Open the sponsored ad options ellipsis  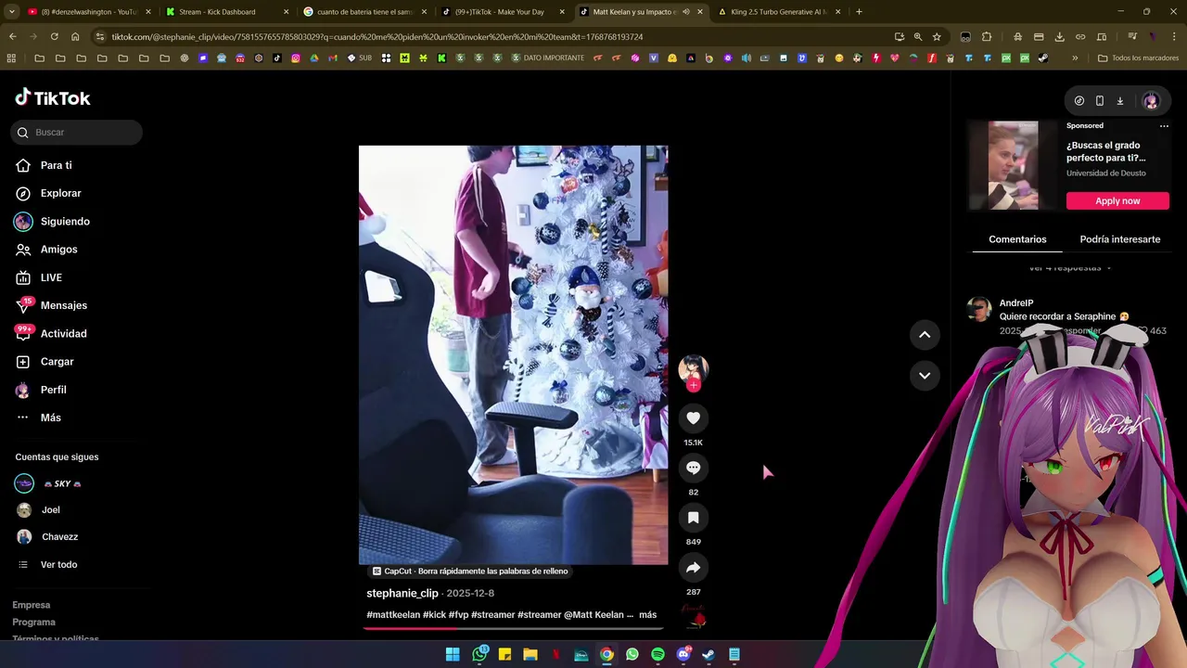[x=1164, y=126]
